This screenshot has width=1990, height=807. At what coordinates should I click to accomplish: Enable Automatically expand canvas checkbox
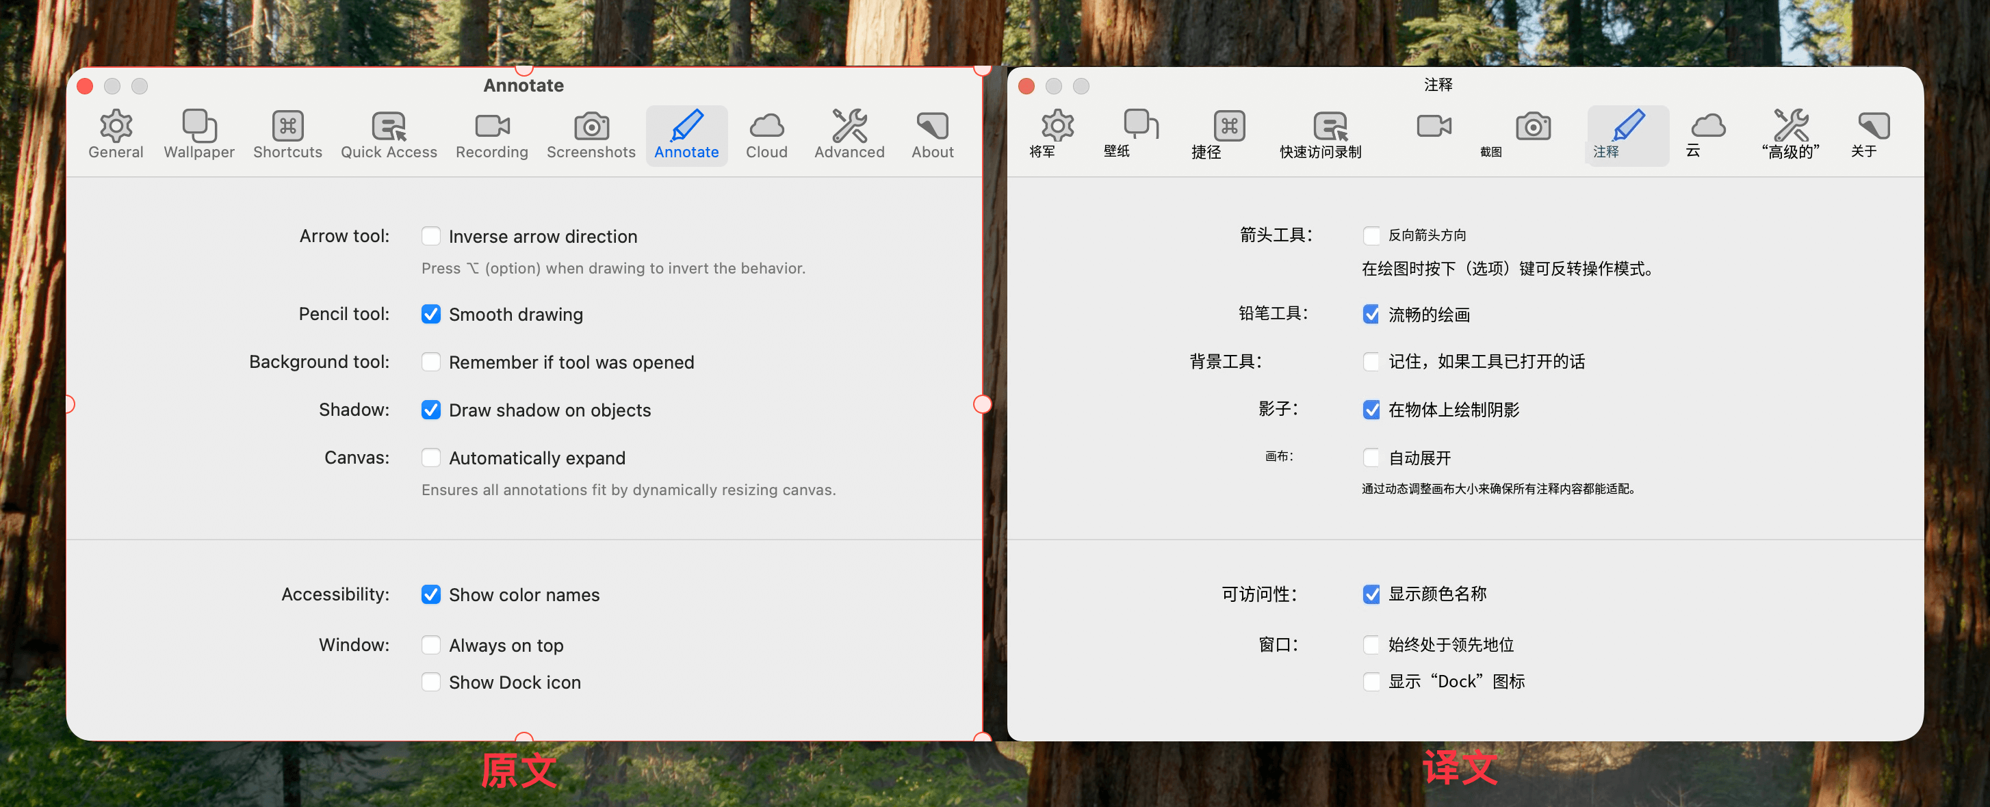click(431, 458)
